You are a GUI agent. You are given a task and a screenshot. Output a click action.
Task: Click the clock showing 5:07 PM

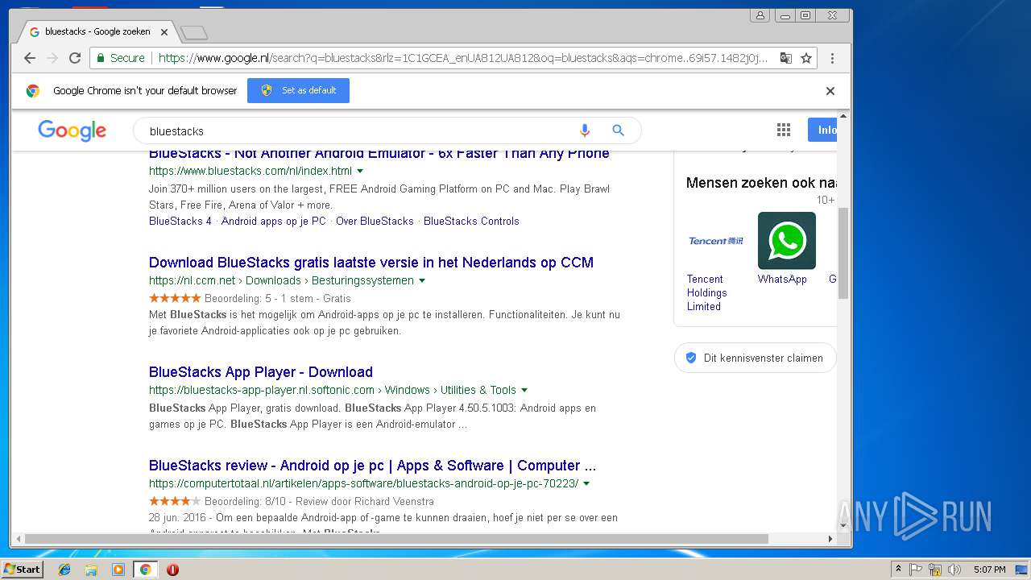point(989,570)
